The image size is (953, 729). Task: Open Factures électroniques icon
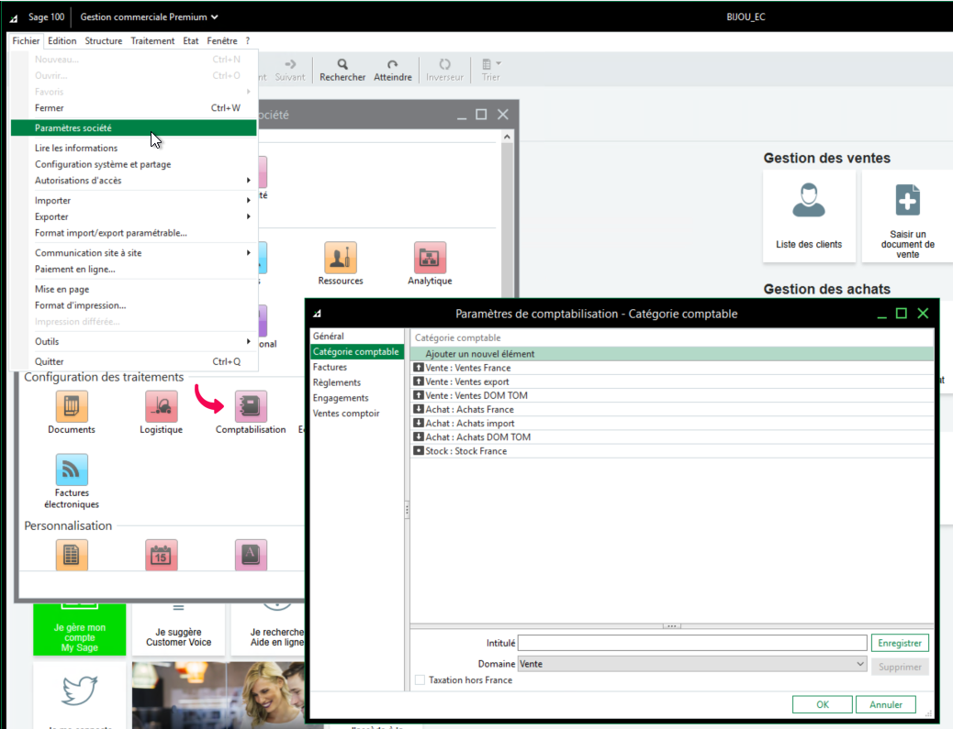click(72, 469)
